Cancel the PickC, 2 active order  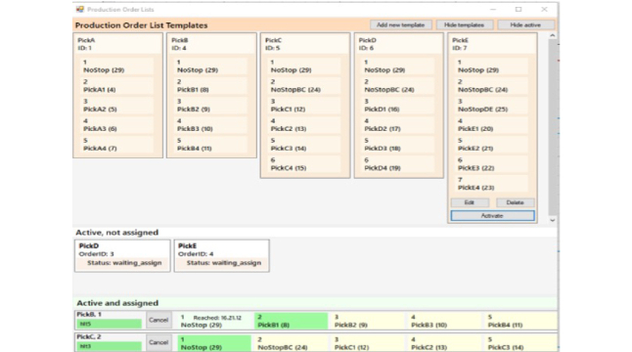tap(158, 342)
